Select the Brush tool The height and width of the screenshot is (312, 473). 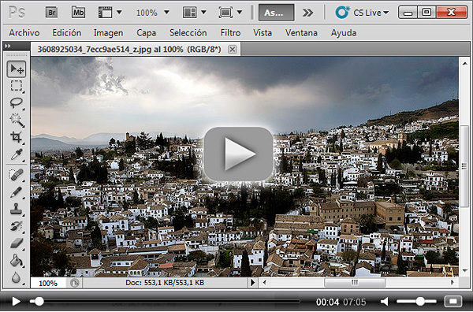pos(17,191)
